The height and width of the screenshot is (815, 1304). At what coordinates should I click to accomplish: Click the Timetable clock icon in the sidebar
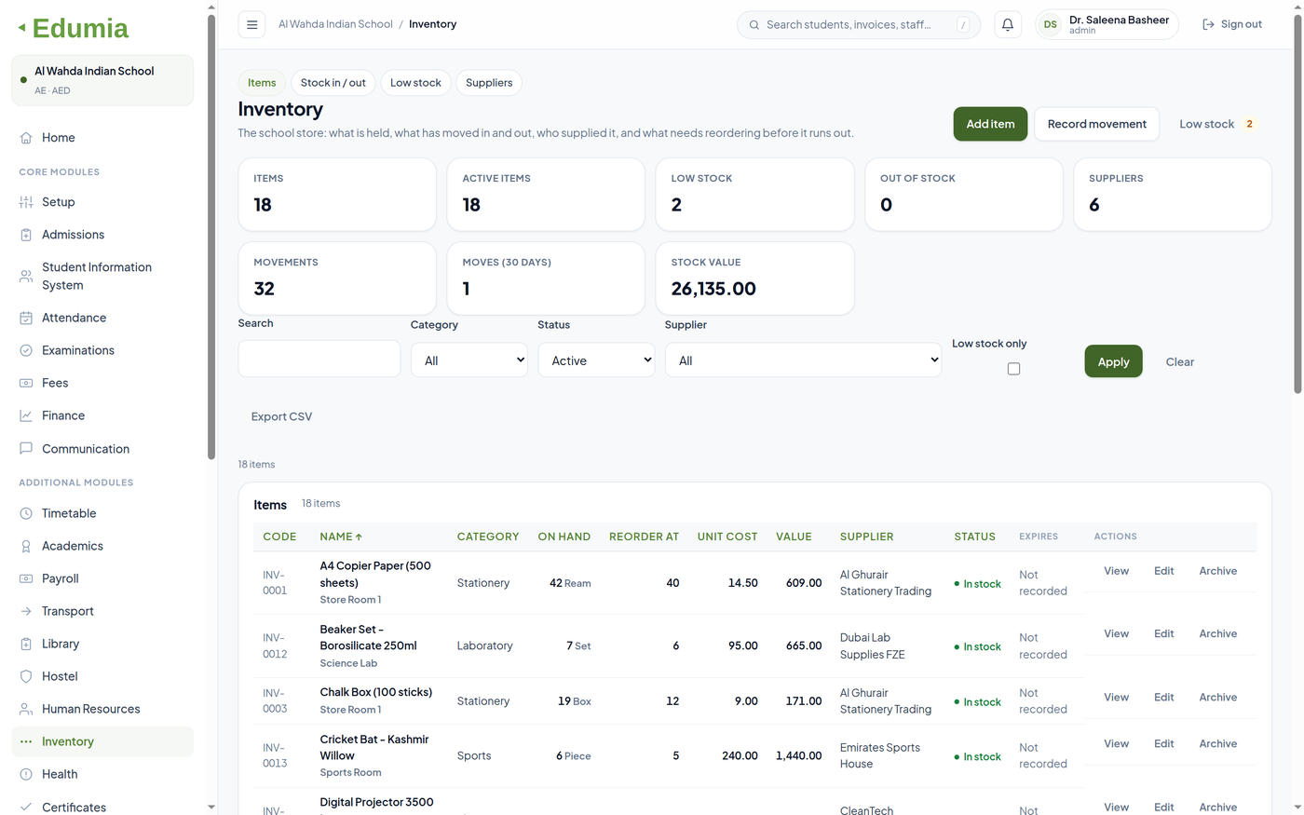pyautogui.click(x=26, y=513)
